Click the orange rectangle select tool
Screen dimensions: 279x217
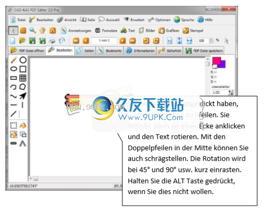23,30
